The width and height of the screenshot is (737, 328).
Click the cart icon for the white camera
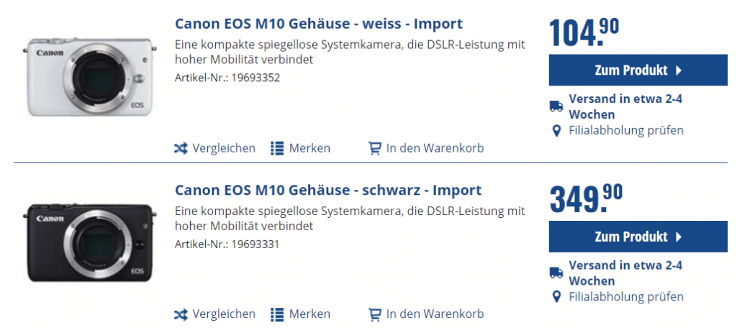[374, 148]
